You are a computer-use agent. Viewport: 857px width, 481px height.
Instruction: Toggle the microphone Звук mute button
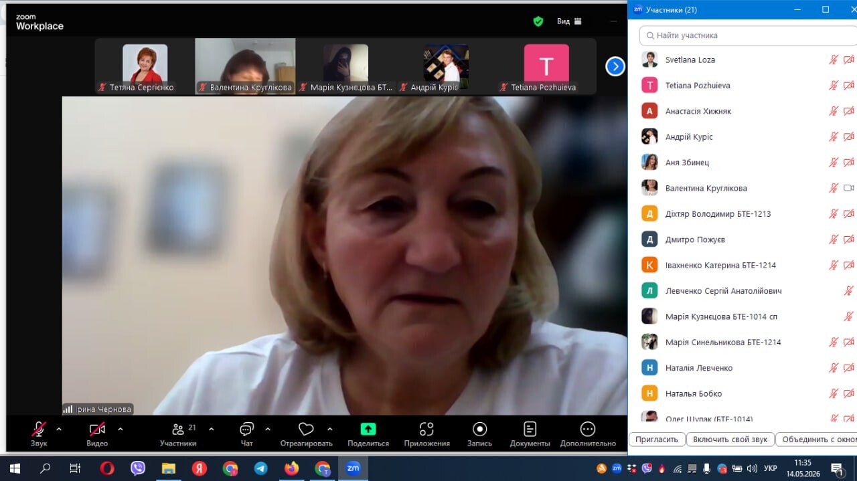(x=39, y=429)
